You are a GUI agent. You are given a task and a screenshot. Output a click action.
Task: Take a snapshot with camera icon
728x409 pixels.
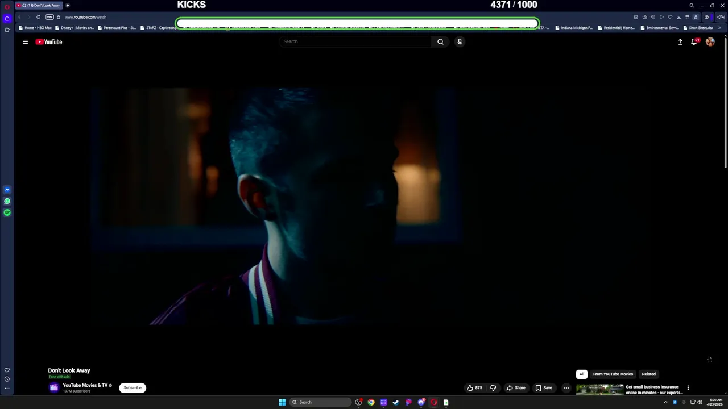click(644, 17)
